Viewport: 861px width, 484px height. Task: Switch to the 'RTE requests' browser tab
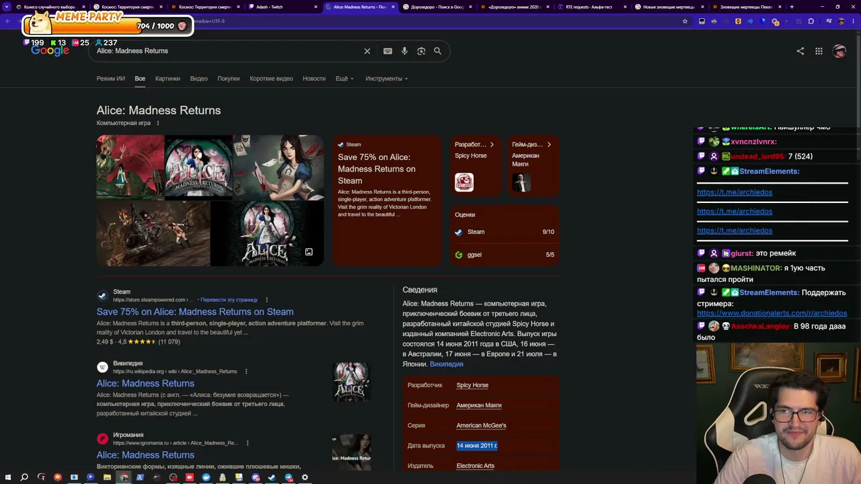point(592,7)
